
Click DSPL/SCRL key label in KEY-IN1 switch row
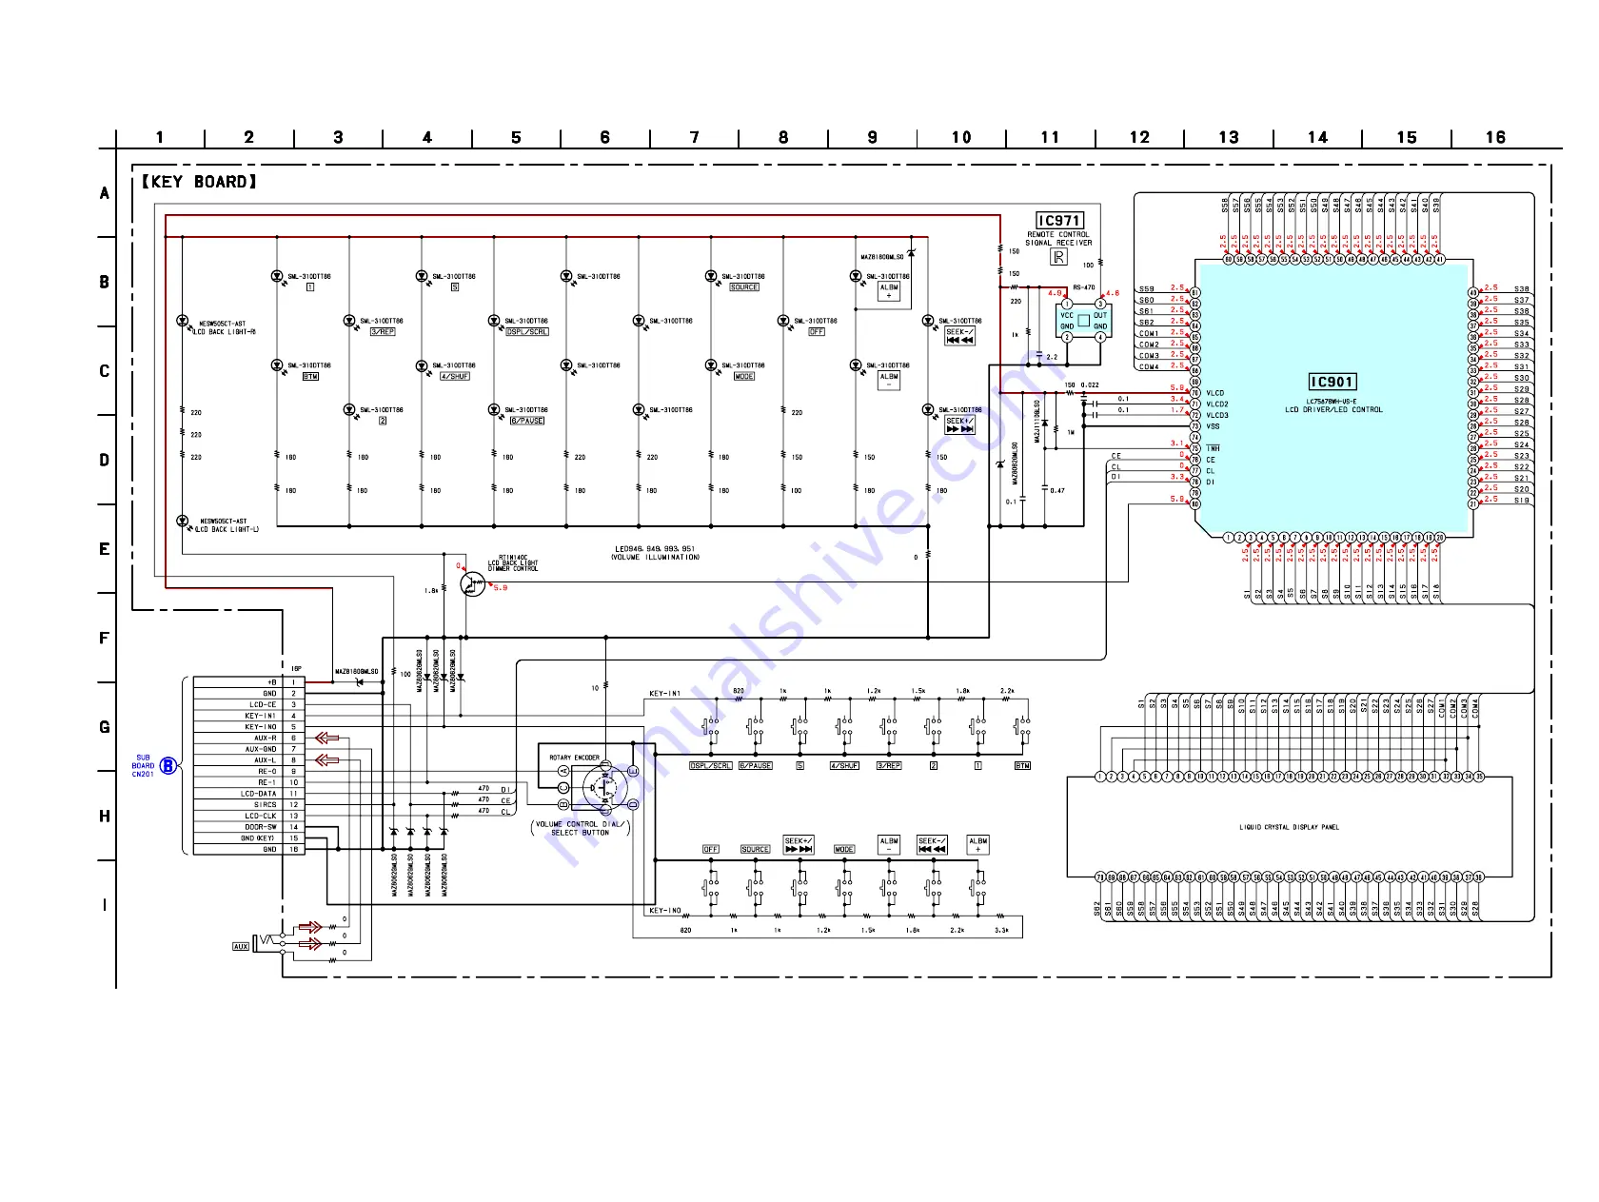[x=711, y=766]
